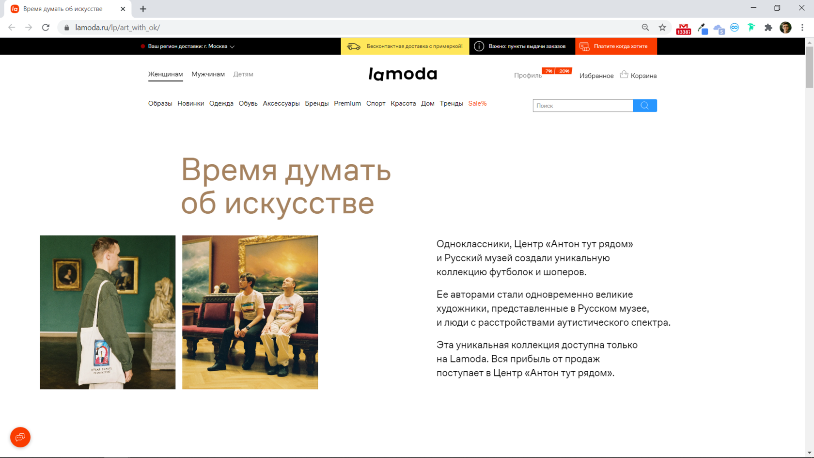The image size is (814, 458).
Task: Click the Профиль link
Action: point(528,76)
